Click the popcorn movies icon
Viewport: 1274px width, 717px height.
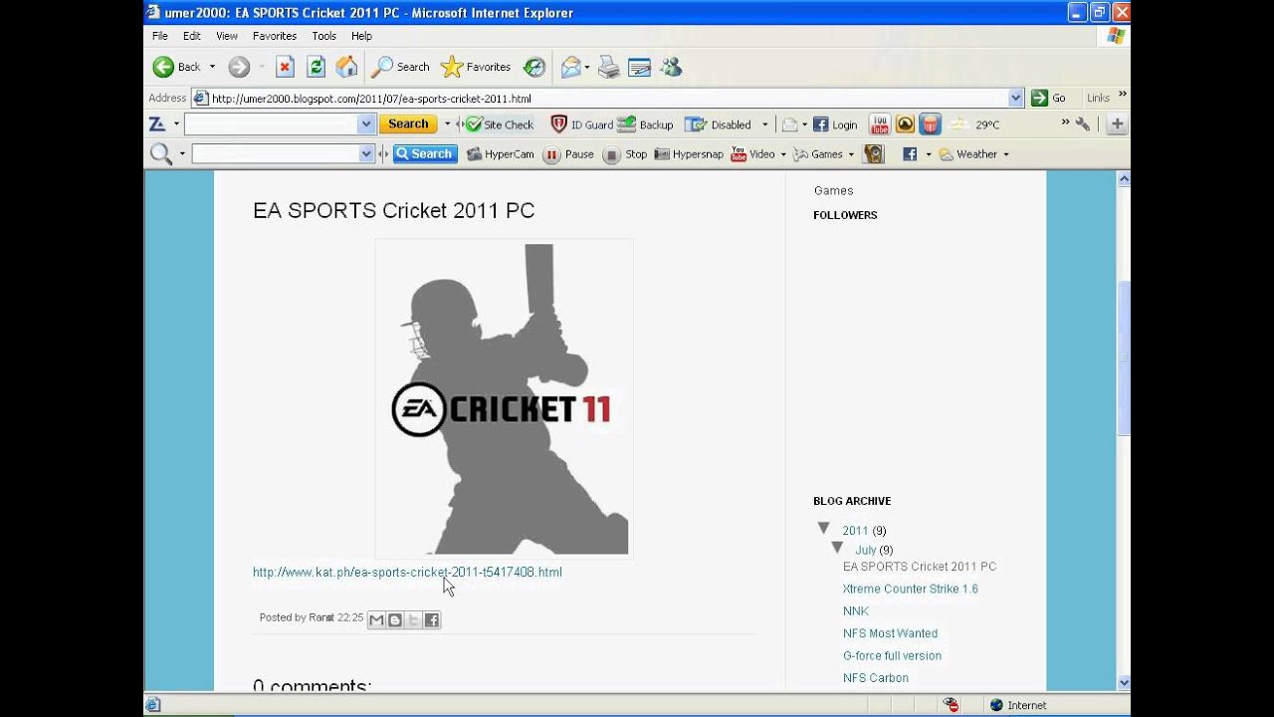tap(930, 124)
